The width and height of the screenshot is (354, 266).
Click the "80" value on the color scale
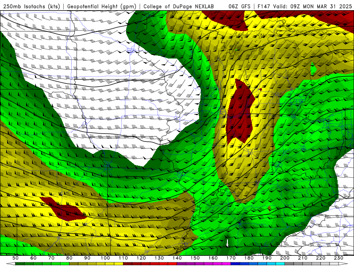point(69,258)
